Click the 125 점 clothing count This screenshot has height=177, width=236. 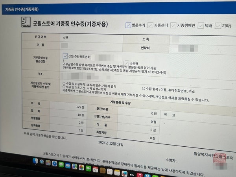pyautogui.click(x=80, y=107)
